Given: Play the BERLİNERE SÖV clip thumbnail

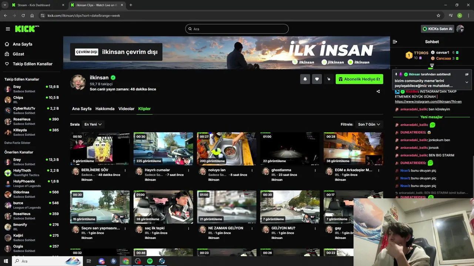Looking at the screenshot, I should click(x=100, y=149).
